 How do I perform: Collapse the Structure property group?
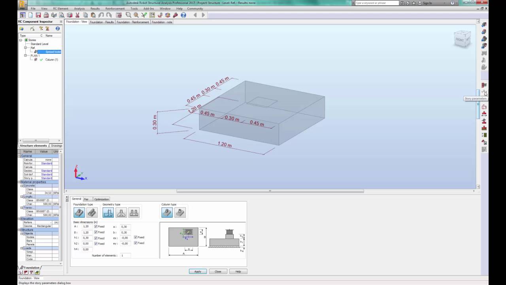(19, 230)
